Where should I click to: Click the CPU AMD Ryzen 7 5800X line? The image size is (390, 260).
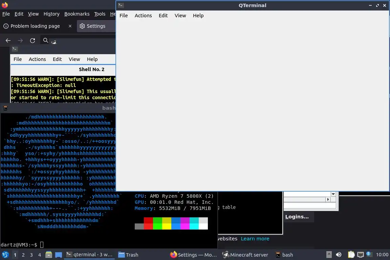pos(174,196)
